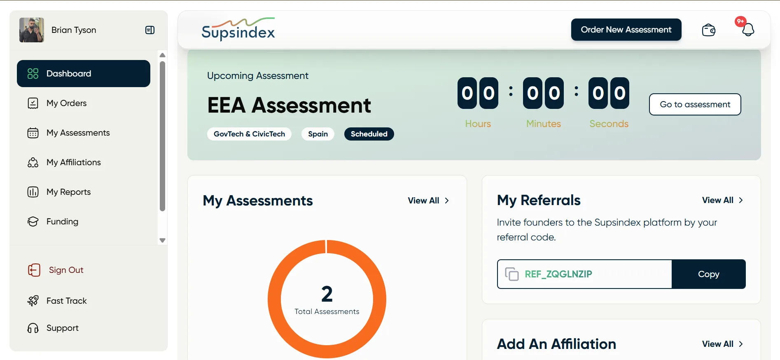780x360 pixels.
Task: Click the Supsindex logo
Action: coord(238,29)
